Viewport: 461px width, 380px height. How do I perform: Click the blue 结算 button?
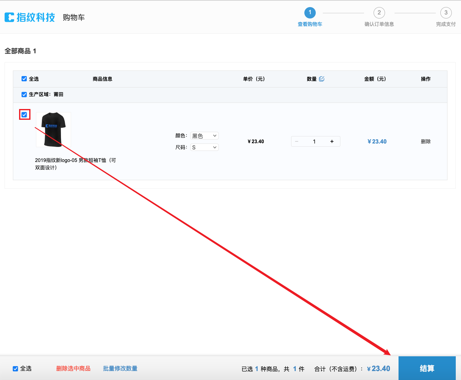point(427,368)
